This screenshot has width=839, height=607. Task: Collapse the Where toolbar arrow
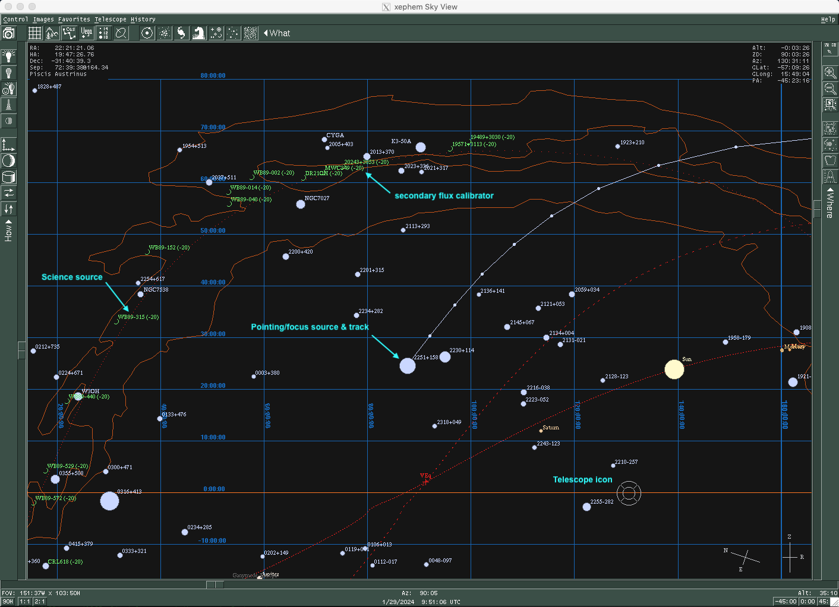pyautogui.click(x=830, y=189)
